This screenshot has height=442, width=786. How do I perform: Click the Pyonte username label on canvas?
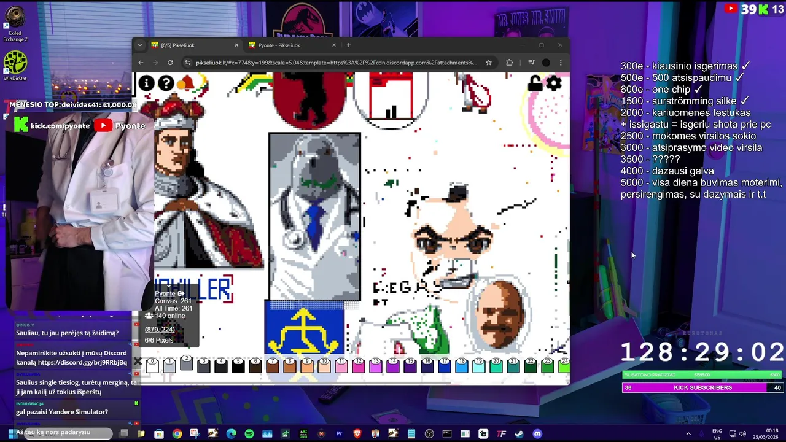click(165, 293)
